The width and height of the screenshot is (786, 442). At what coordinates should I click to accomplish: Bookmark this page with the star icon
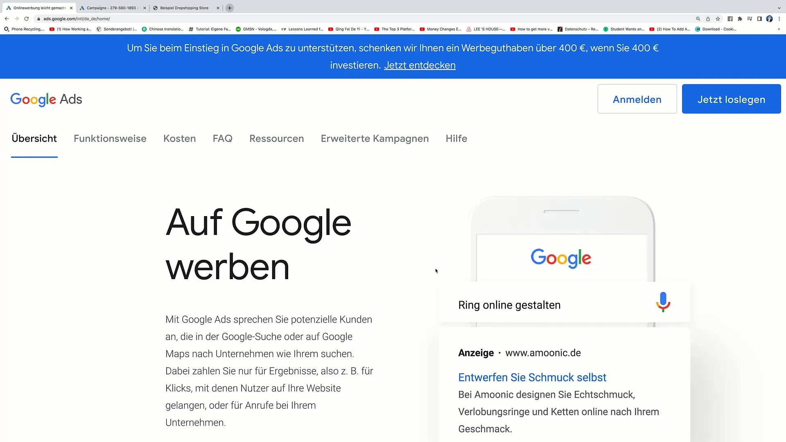(x=718, y=19)
